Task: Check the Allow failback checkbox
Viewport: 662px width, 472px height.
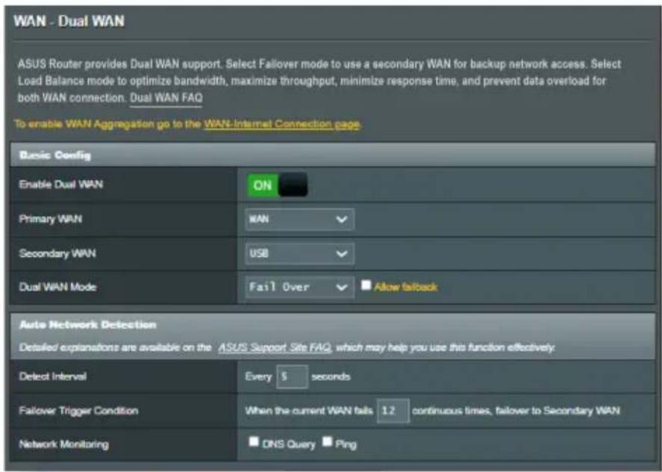Action: 366,285
